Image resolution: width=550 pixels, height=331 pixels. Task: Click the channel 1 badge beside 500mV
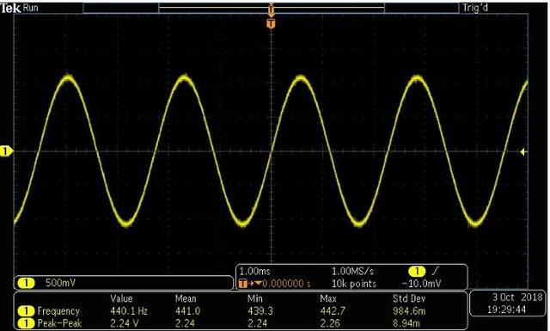(x=26, y=283)
